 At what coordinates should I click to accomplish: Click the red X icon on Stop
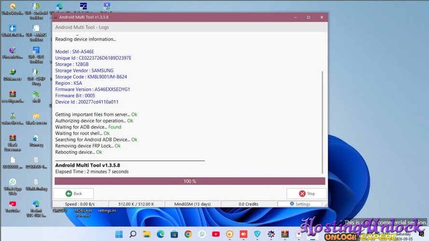point(302,193)
